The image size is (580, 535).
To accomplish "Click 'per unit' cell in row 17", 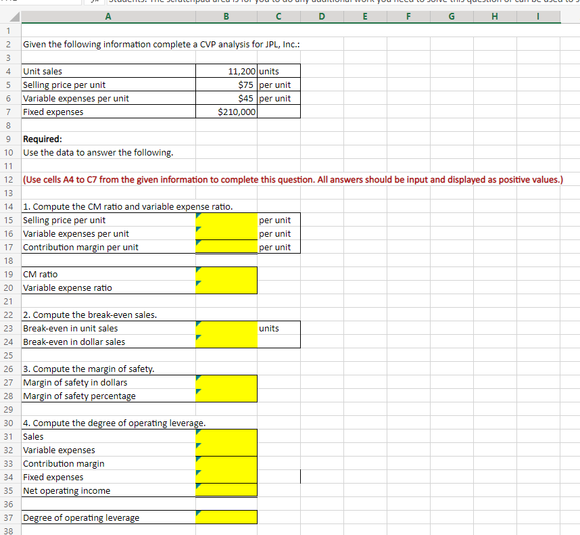I will coord(279,247).
